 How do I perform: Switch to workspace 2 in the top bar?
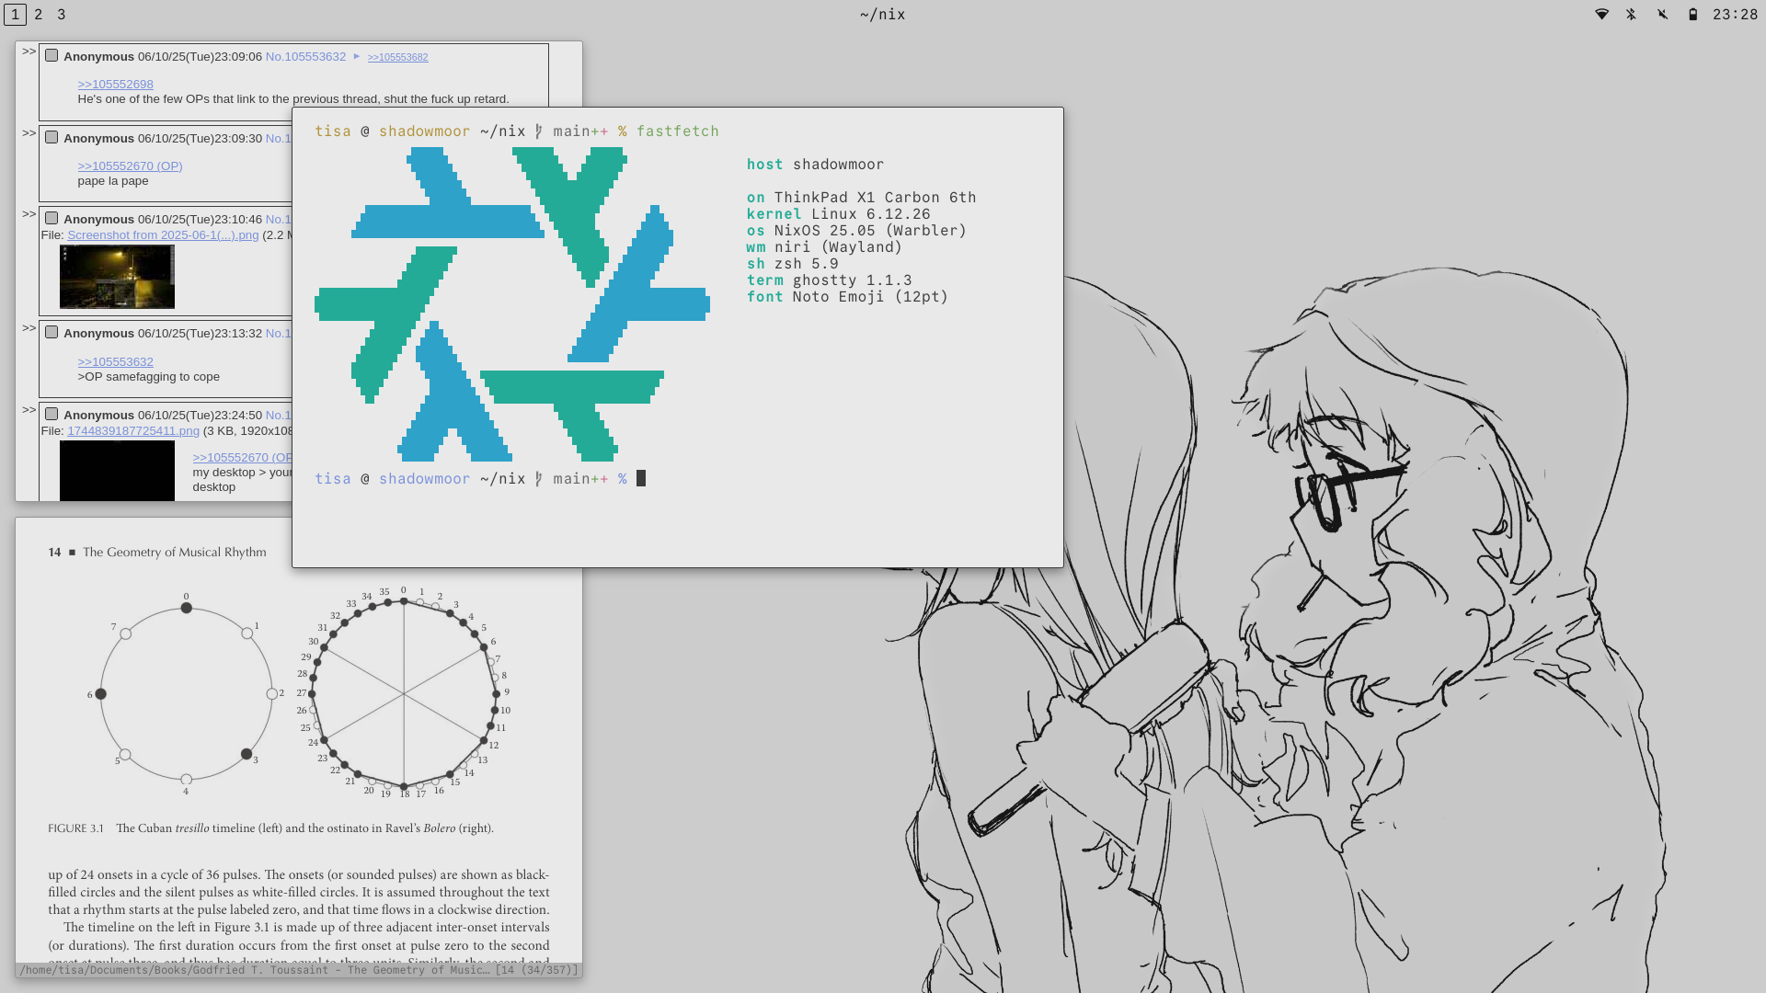click(x=39, y=15)
